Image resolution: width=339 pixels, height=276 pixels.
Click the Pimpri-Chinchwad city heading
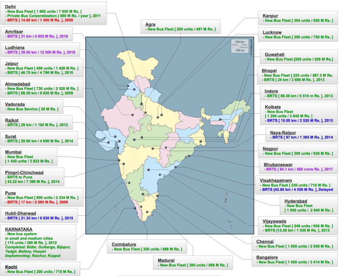pos(24,173)
